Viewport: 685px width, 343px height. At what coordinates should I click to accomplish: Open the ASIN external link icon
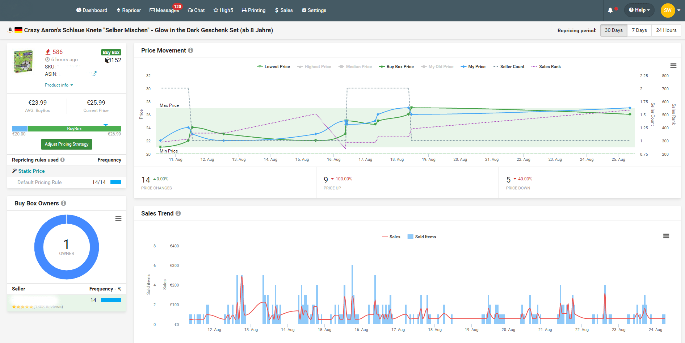pyautogui.click(x=94, y=74)
